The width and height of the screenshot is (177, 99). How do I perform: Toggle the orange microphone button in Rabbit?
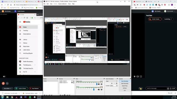pyautogui.click(x=3, y=83)
